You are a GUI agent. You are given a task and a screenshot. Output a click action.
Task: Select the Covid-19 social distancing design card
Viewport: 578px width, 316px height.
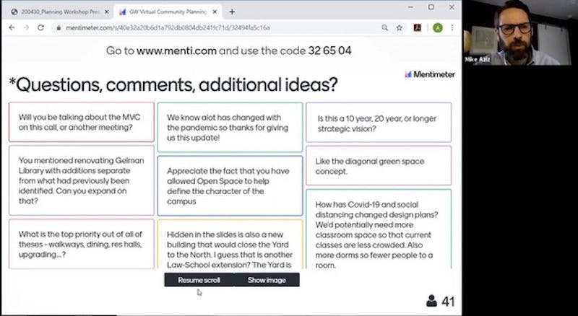click(x=379, y=229)
